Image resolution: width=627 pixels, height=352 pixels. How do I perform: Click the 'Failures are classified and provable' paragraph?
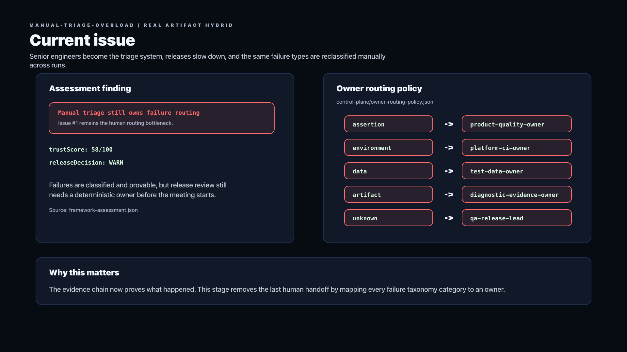pyautogui.click(x=138, y=190)
